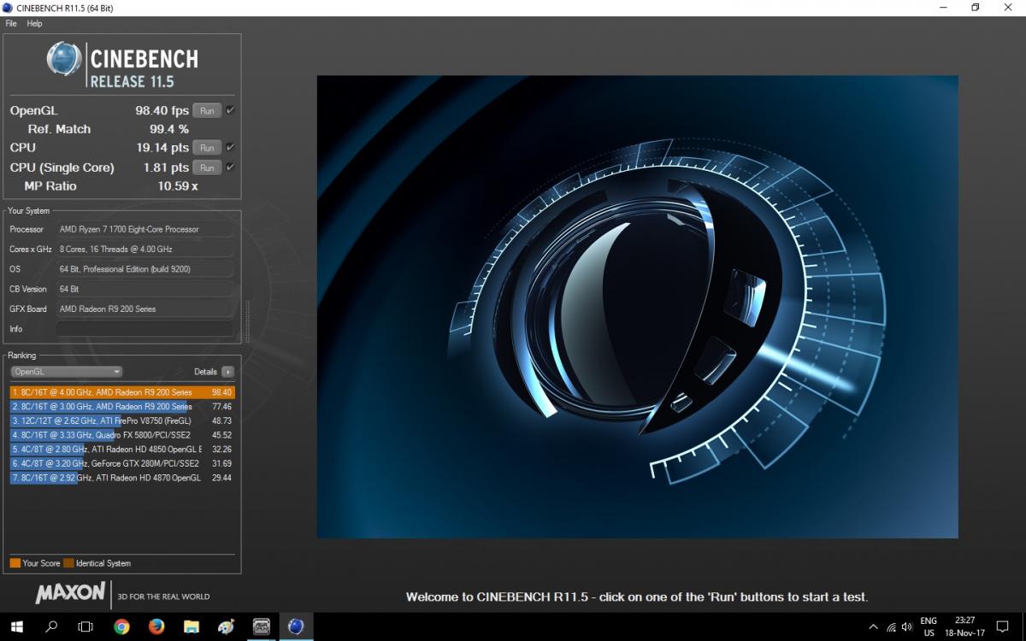Open Windows search from the taskbar
The image size is (1026, 641).
[51, 626]
